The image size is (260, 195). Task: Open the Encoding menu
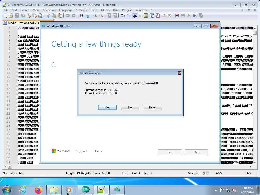49,10
